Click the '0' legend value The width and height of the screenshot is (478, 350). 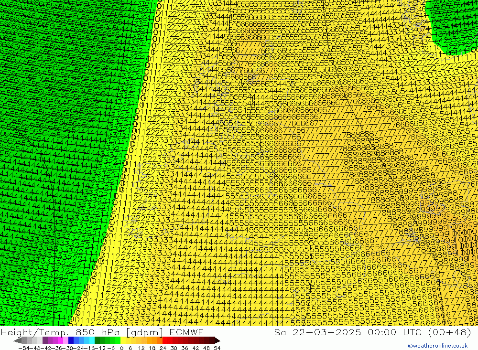pos(121,348)
